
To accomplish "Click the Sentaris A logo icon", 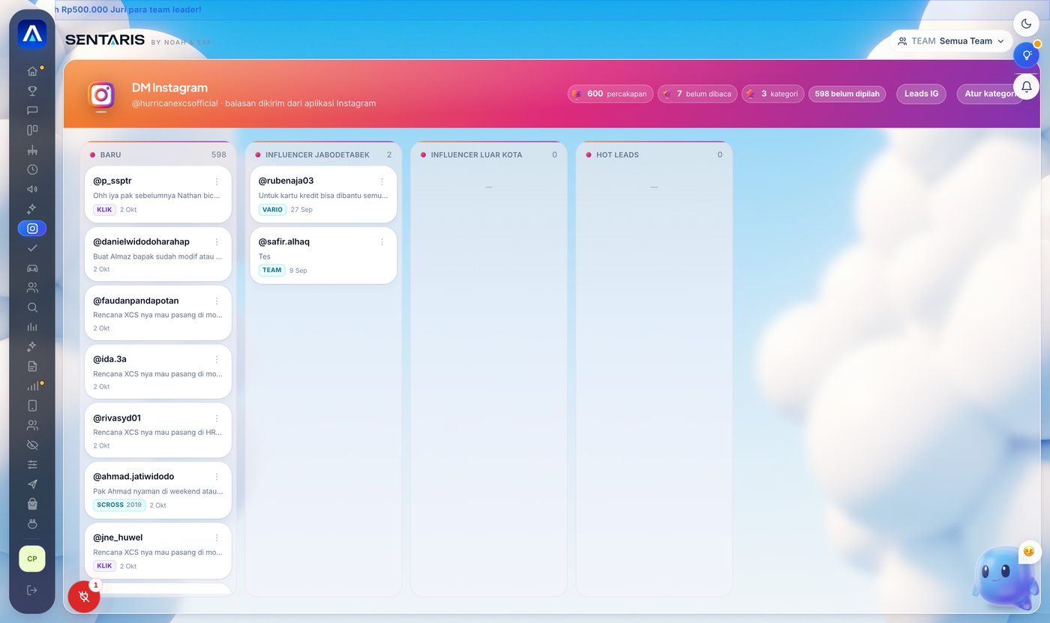I will [x=32, y=34].
